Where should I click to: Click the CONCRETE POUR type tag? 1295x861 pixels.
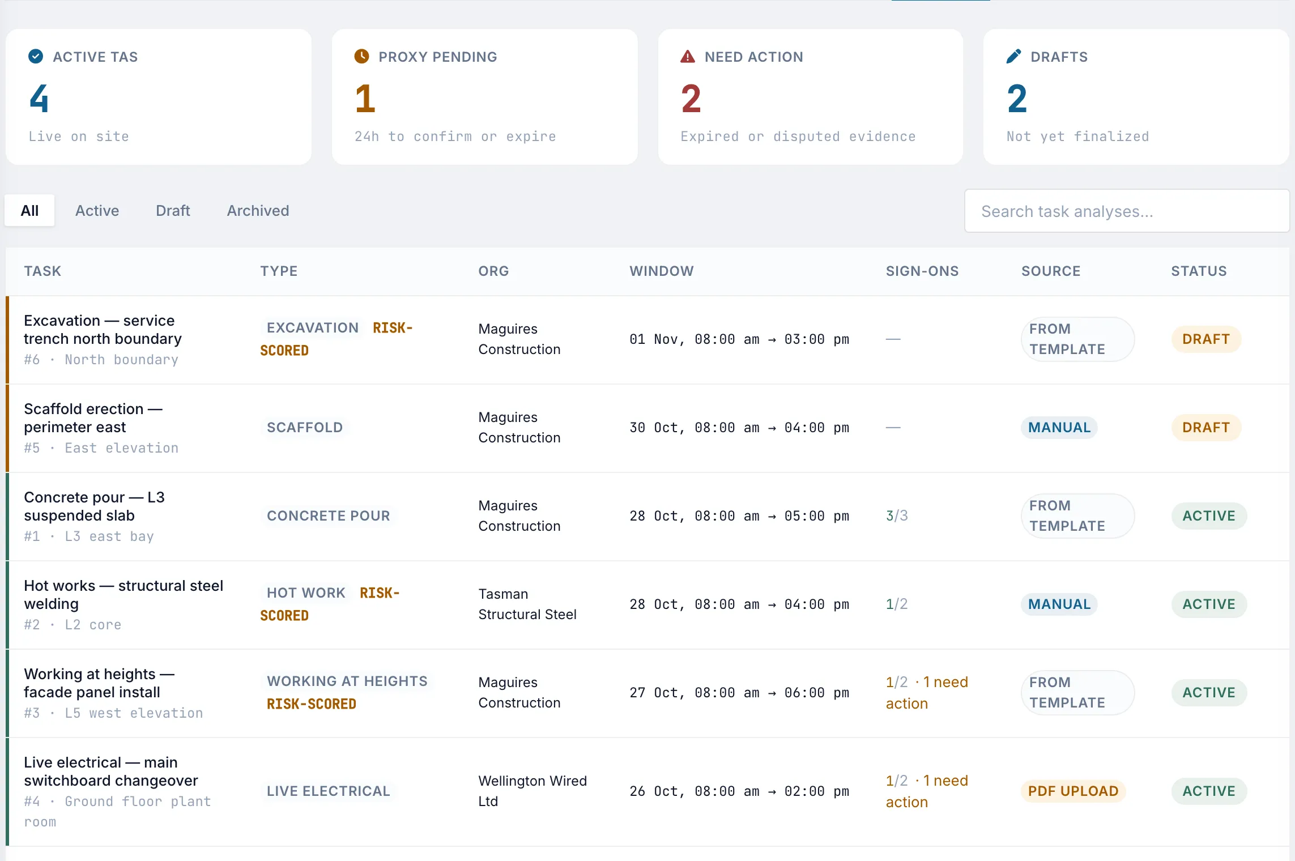[329, 516]
